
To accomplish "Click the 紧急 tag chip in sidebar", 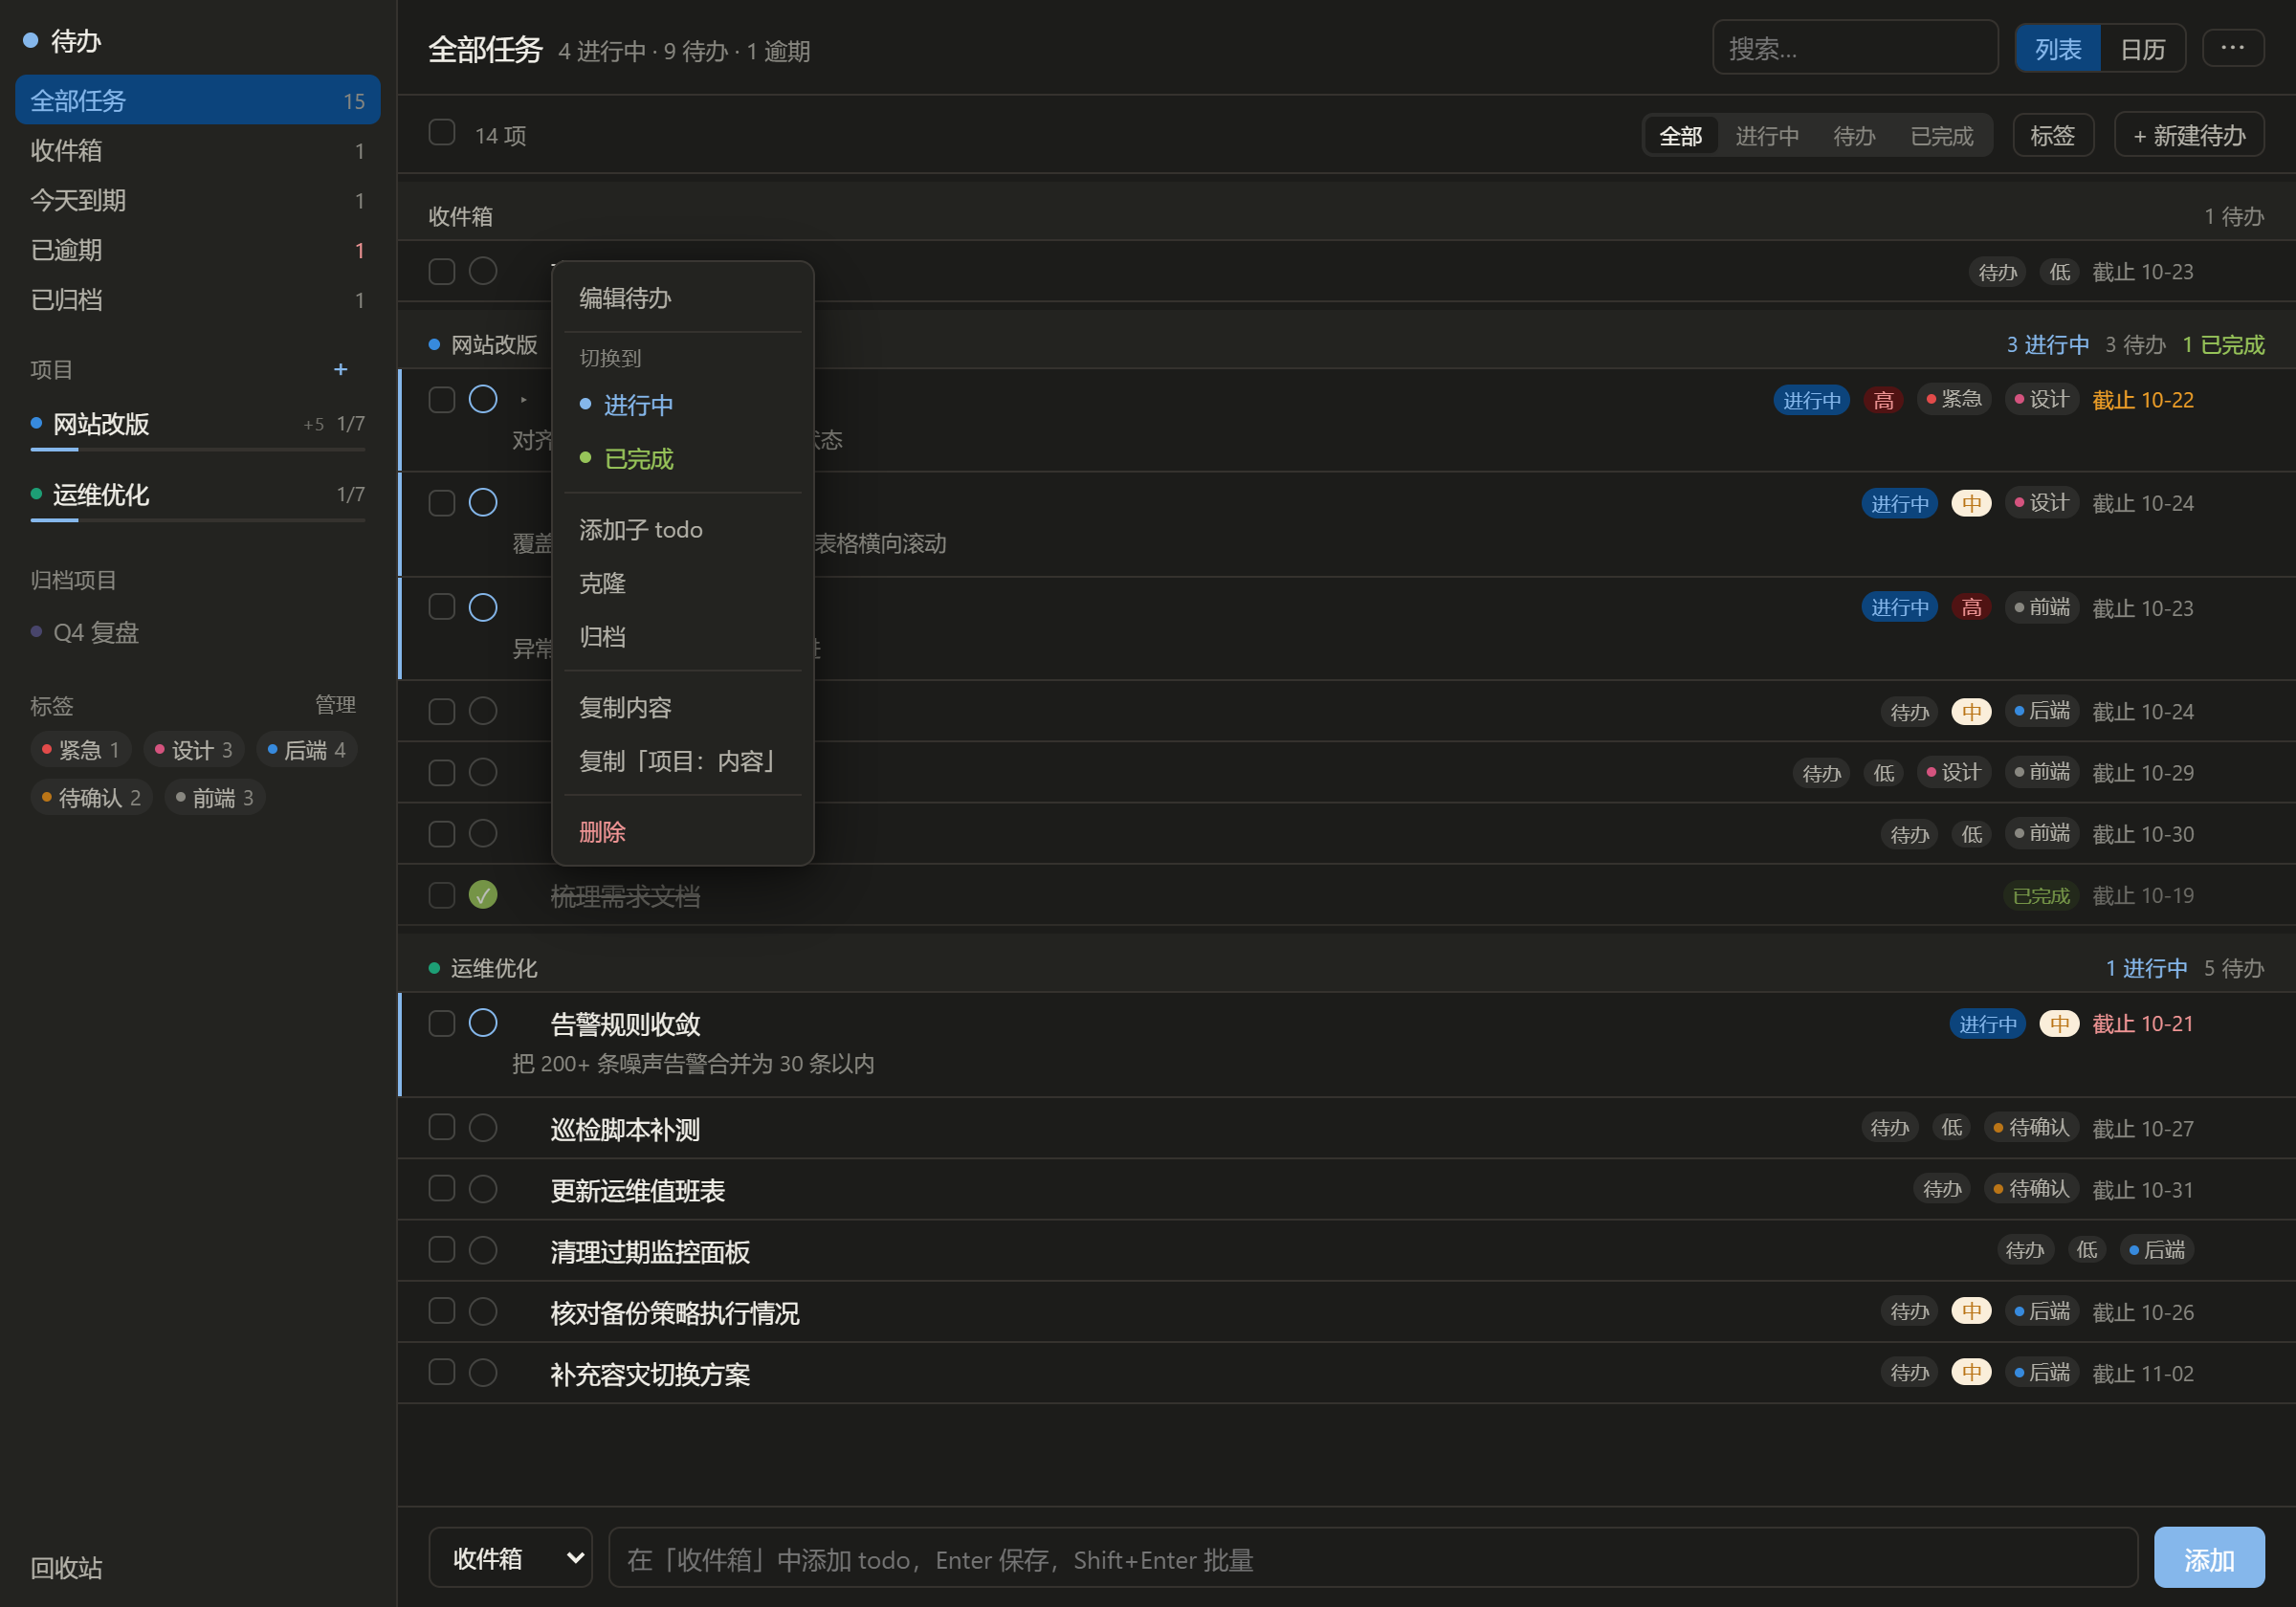I will coord(80,750).
